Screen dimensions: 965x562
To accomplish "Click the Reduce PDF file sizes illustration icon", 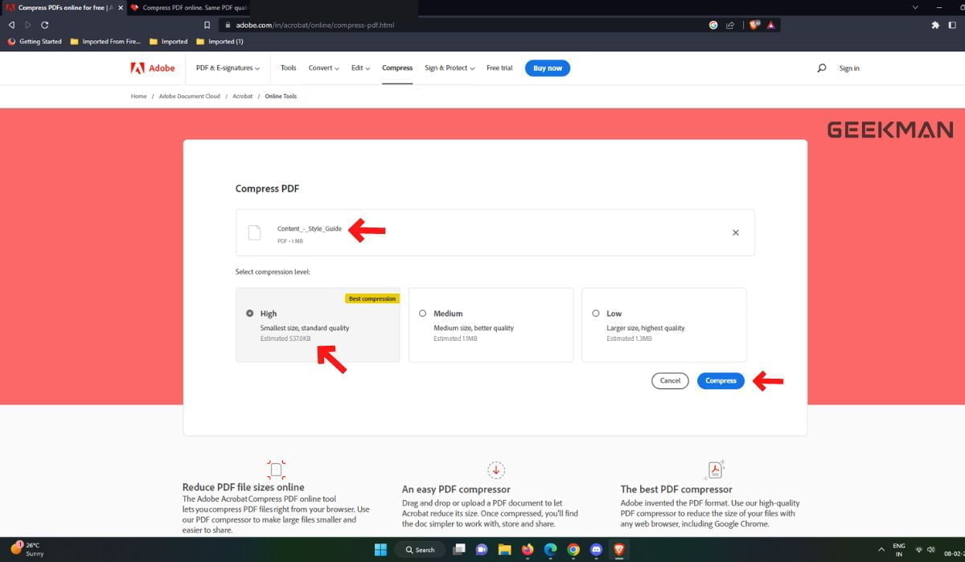I will point(276,469).
